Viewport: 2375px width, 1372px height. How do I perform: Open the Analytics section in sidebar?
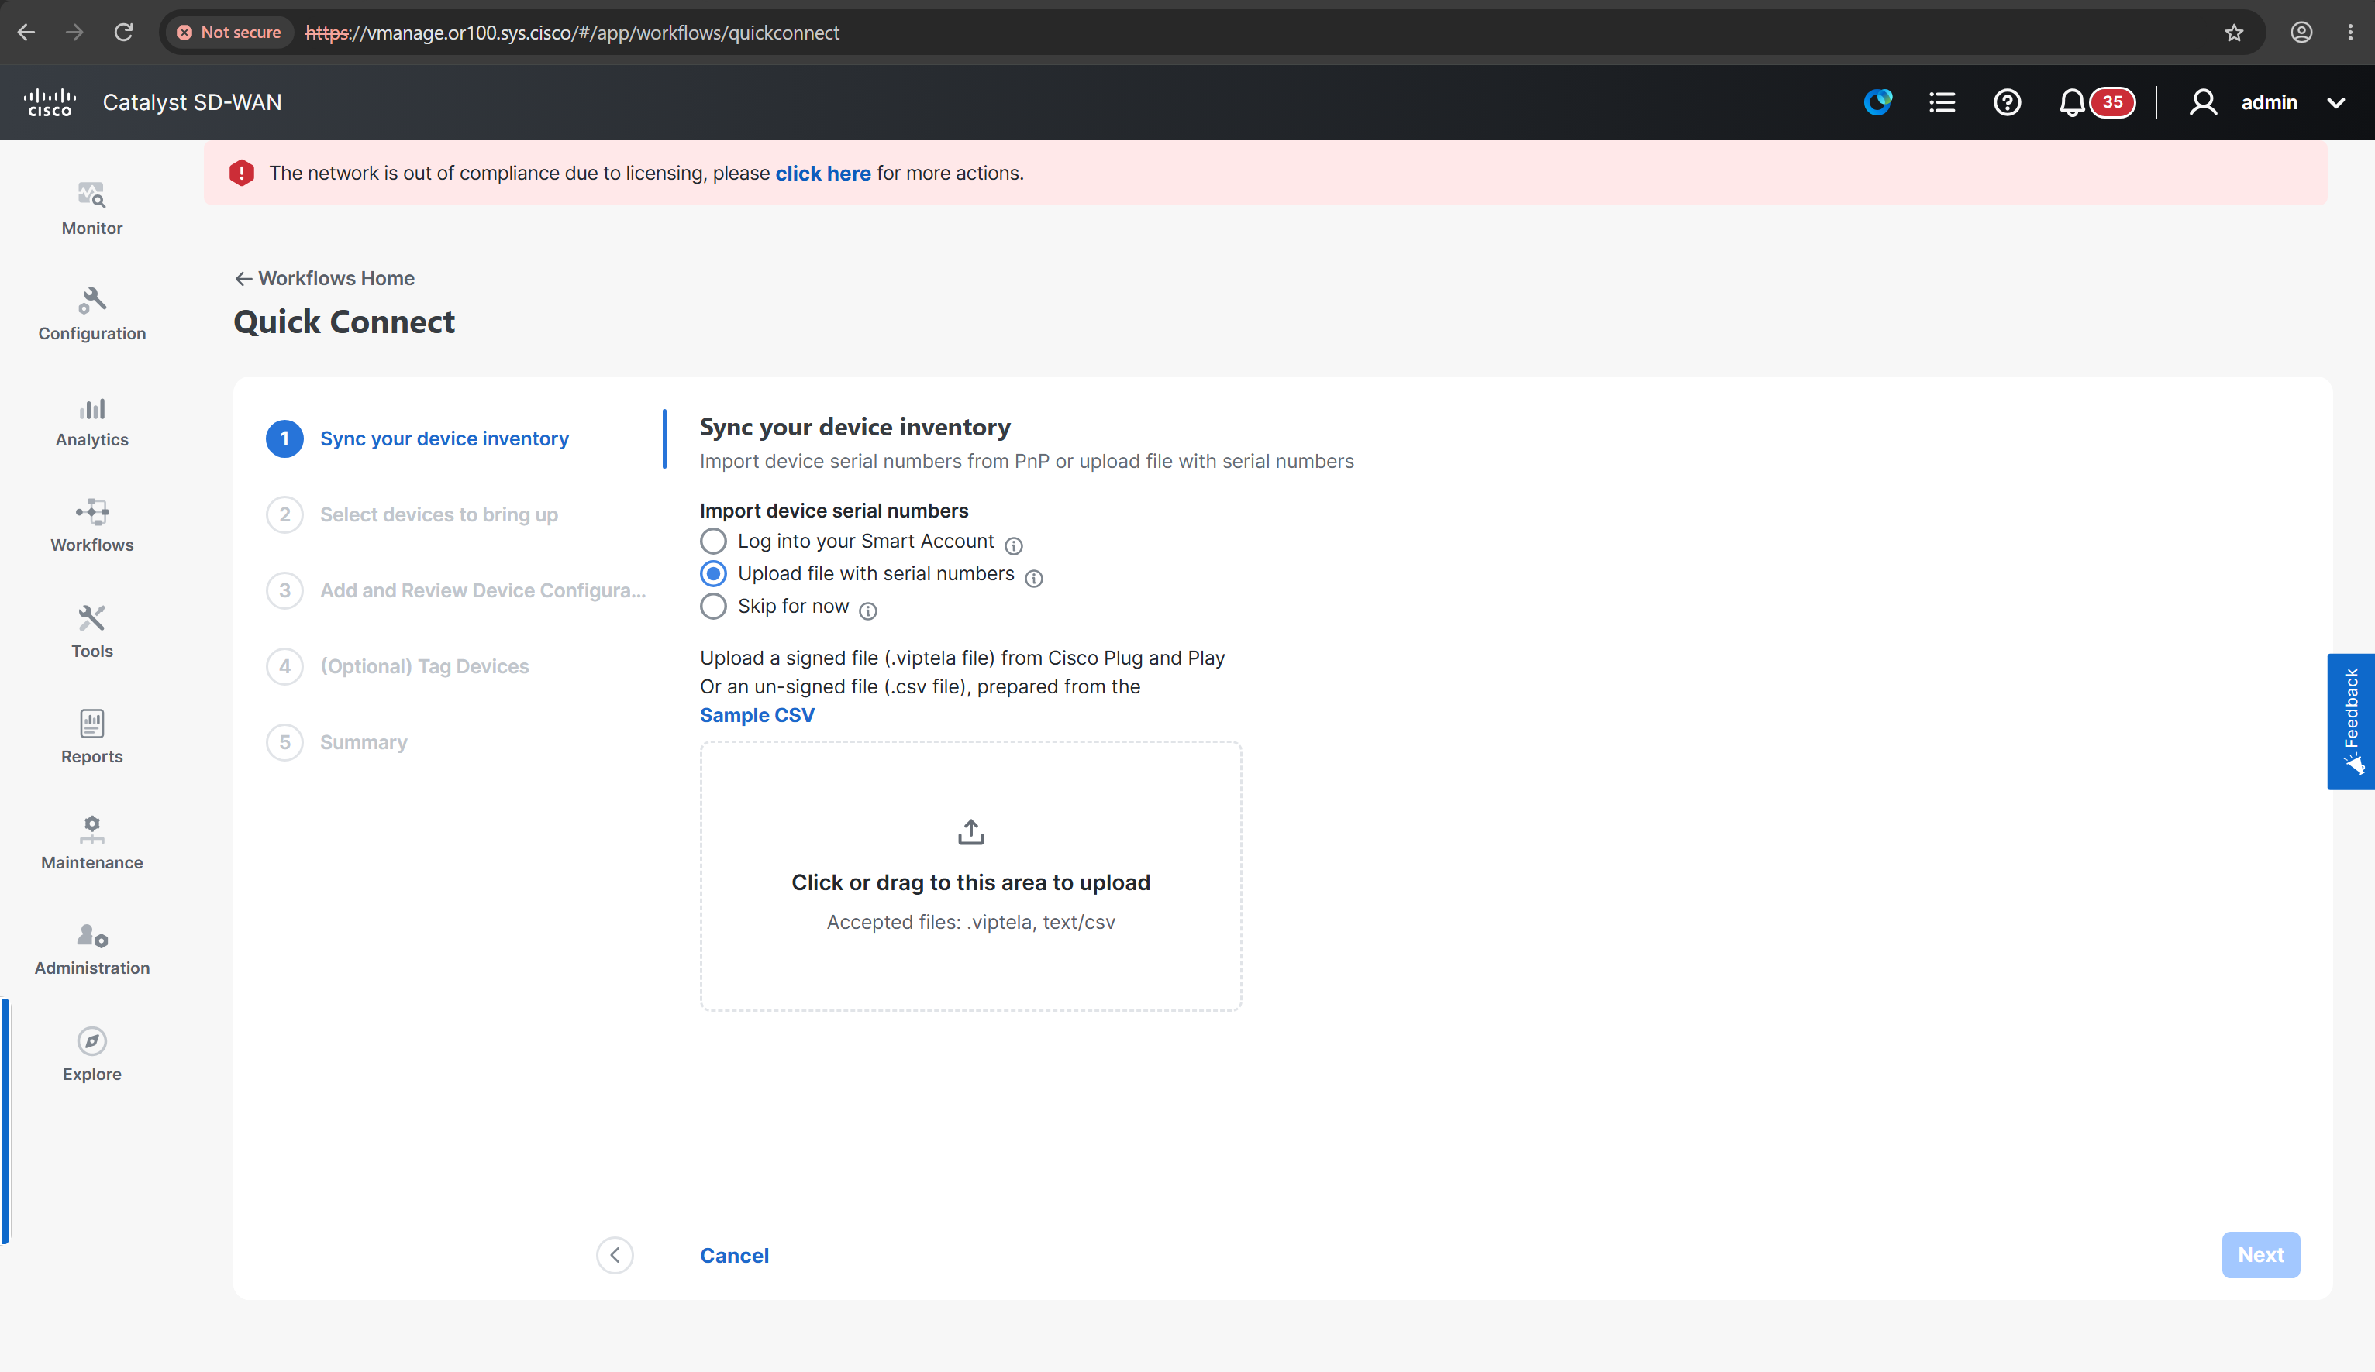point(92,420)
